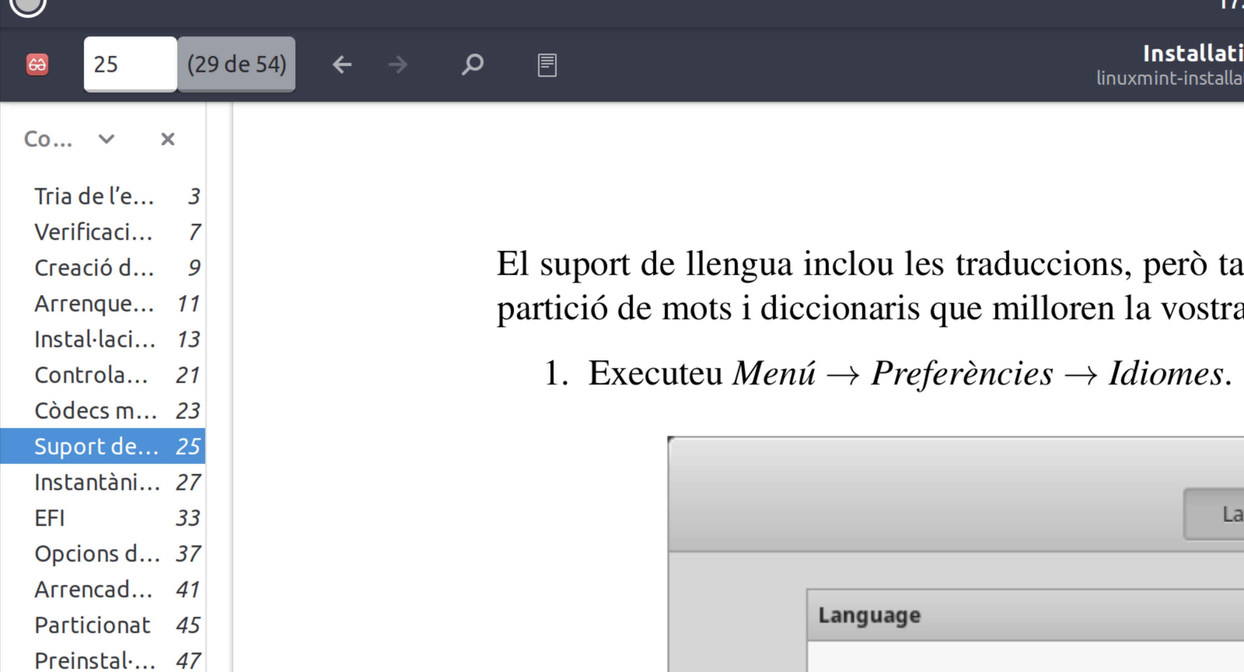Select the highlighted Suport de… entry
This screenshot has height=672, width=1244.
pos(103,446)
